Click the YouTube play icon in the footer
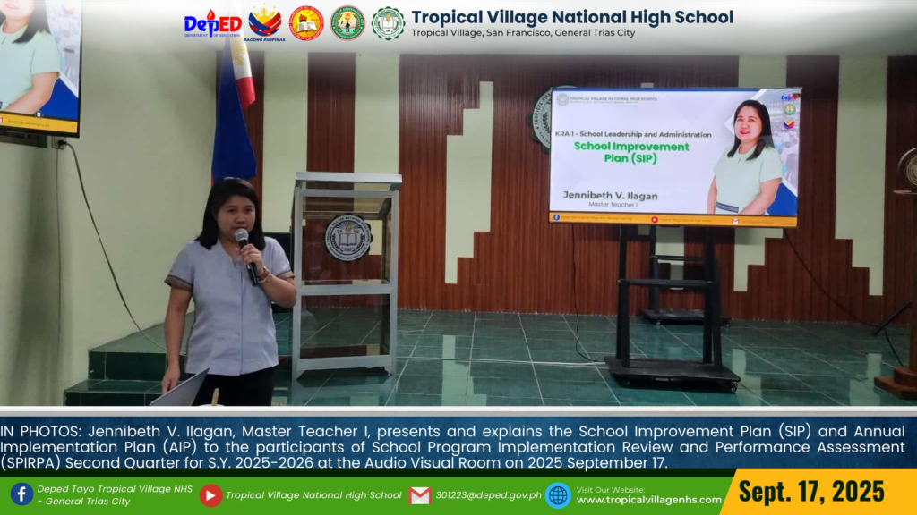917x515 pixels. coord(210,495)
